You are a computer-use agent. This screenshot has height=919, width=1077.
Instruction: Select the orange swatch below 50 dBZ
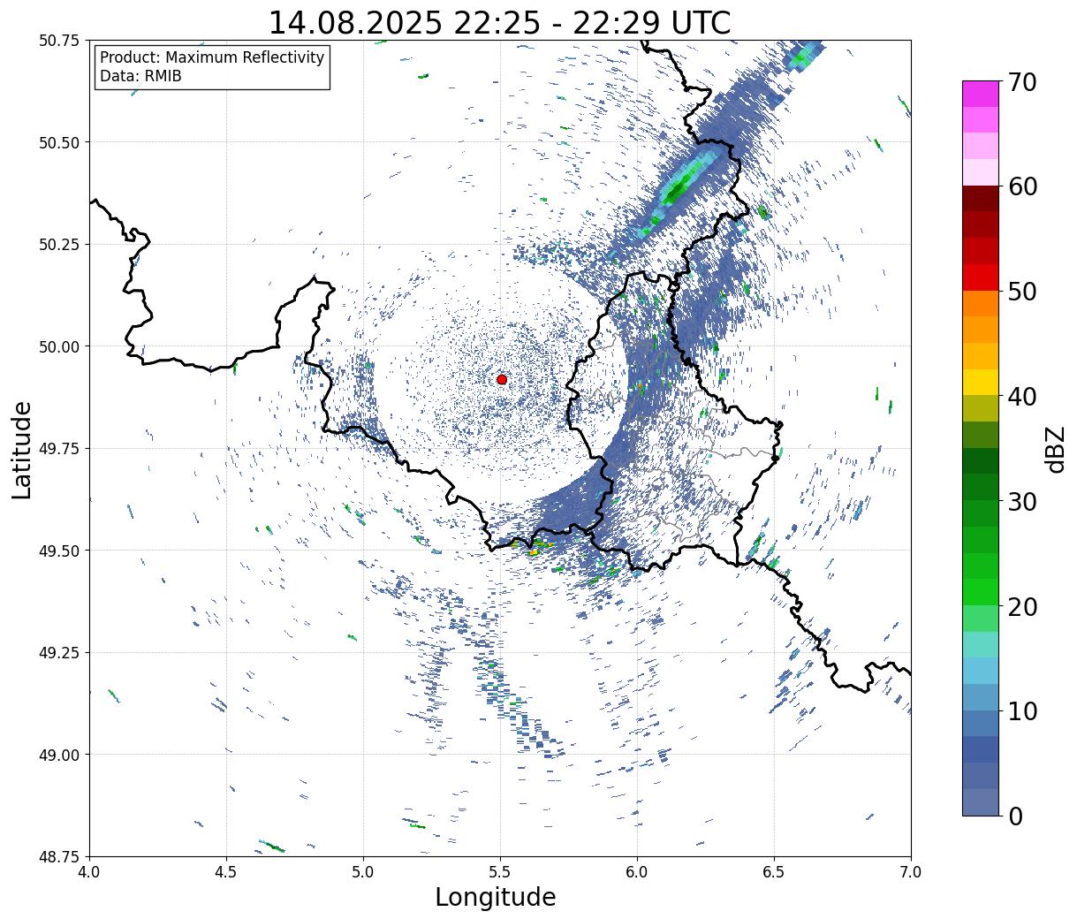tap(981, 304)
